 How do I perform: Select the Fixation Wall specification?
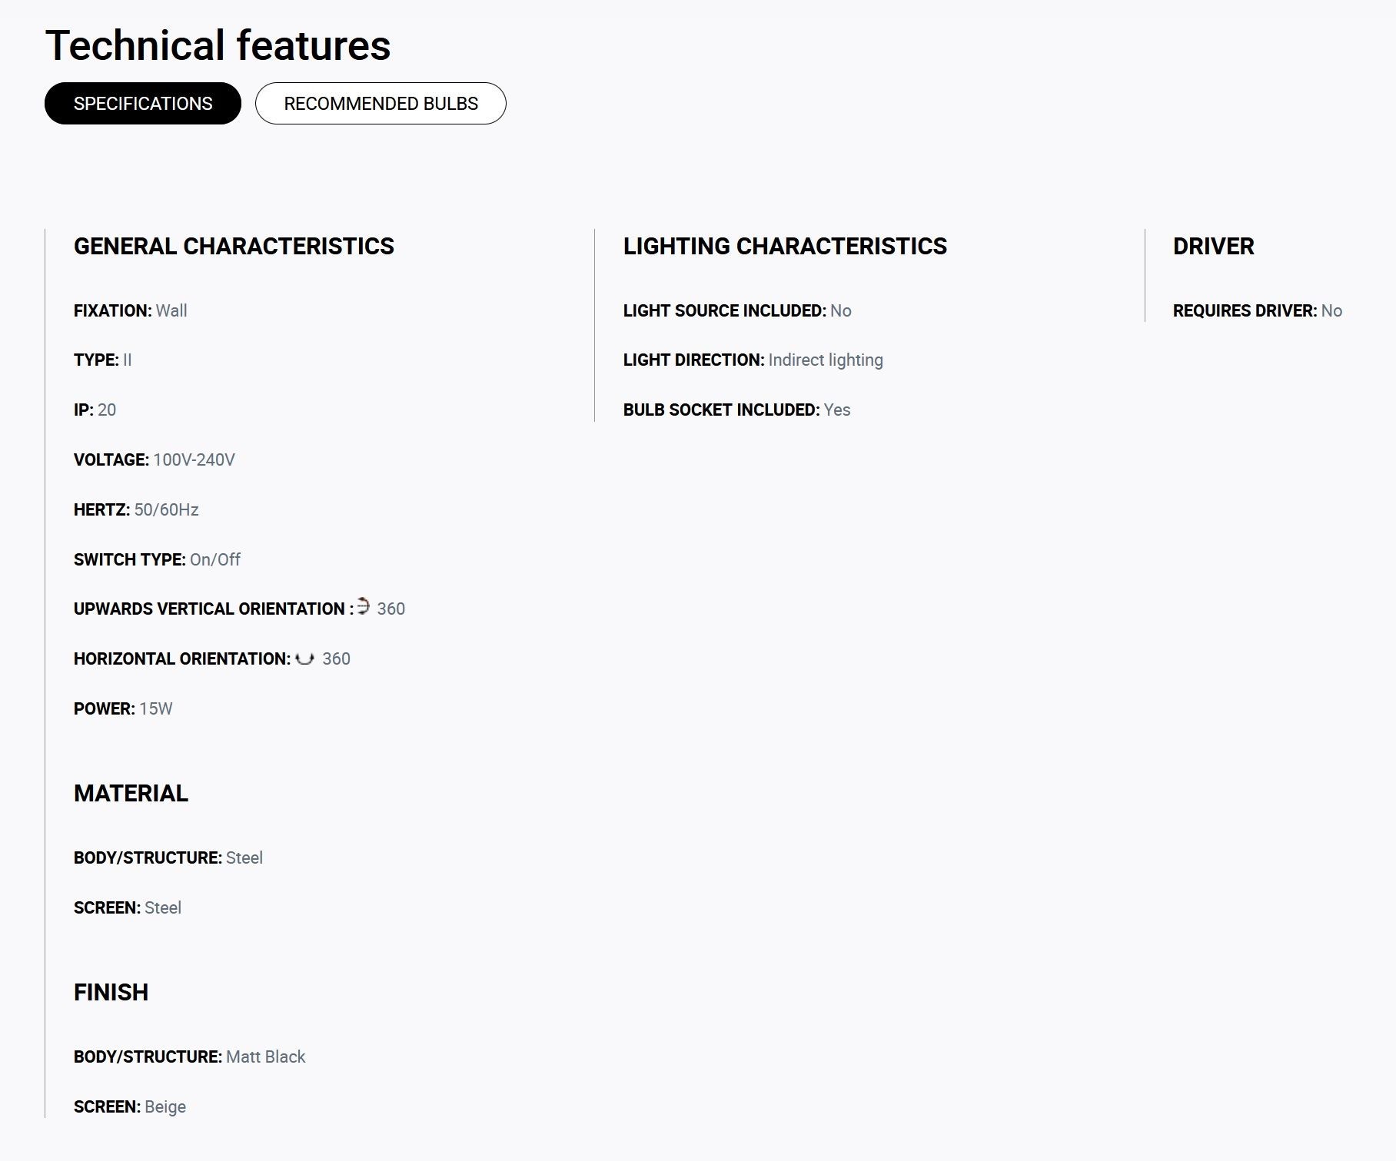pos(131,311)
